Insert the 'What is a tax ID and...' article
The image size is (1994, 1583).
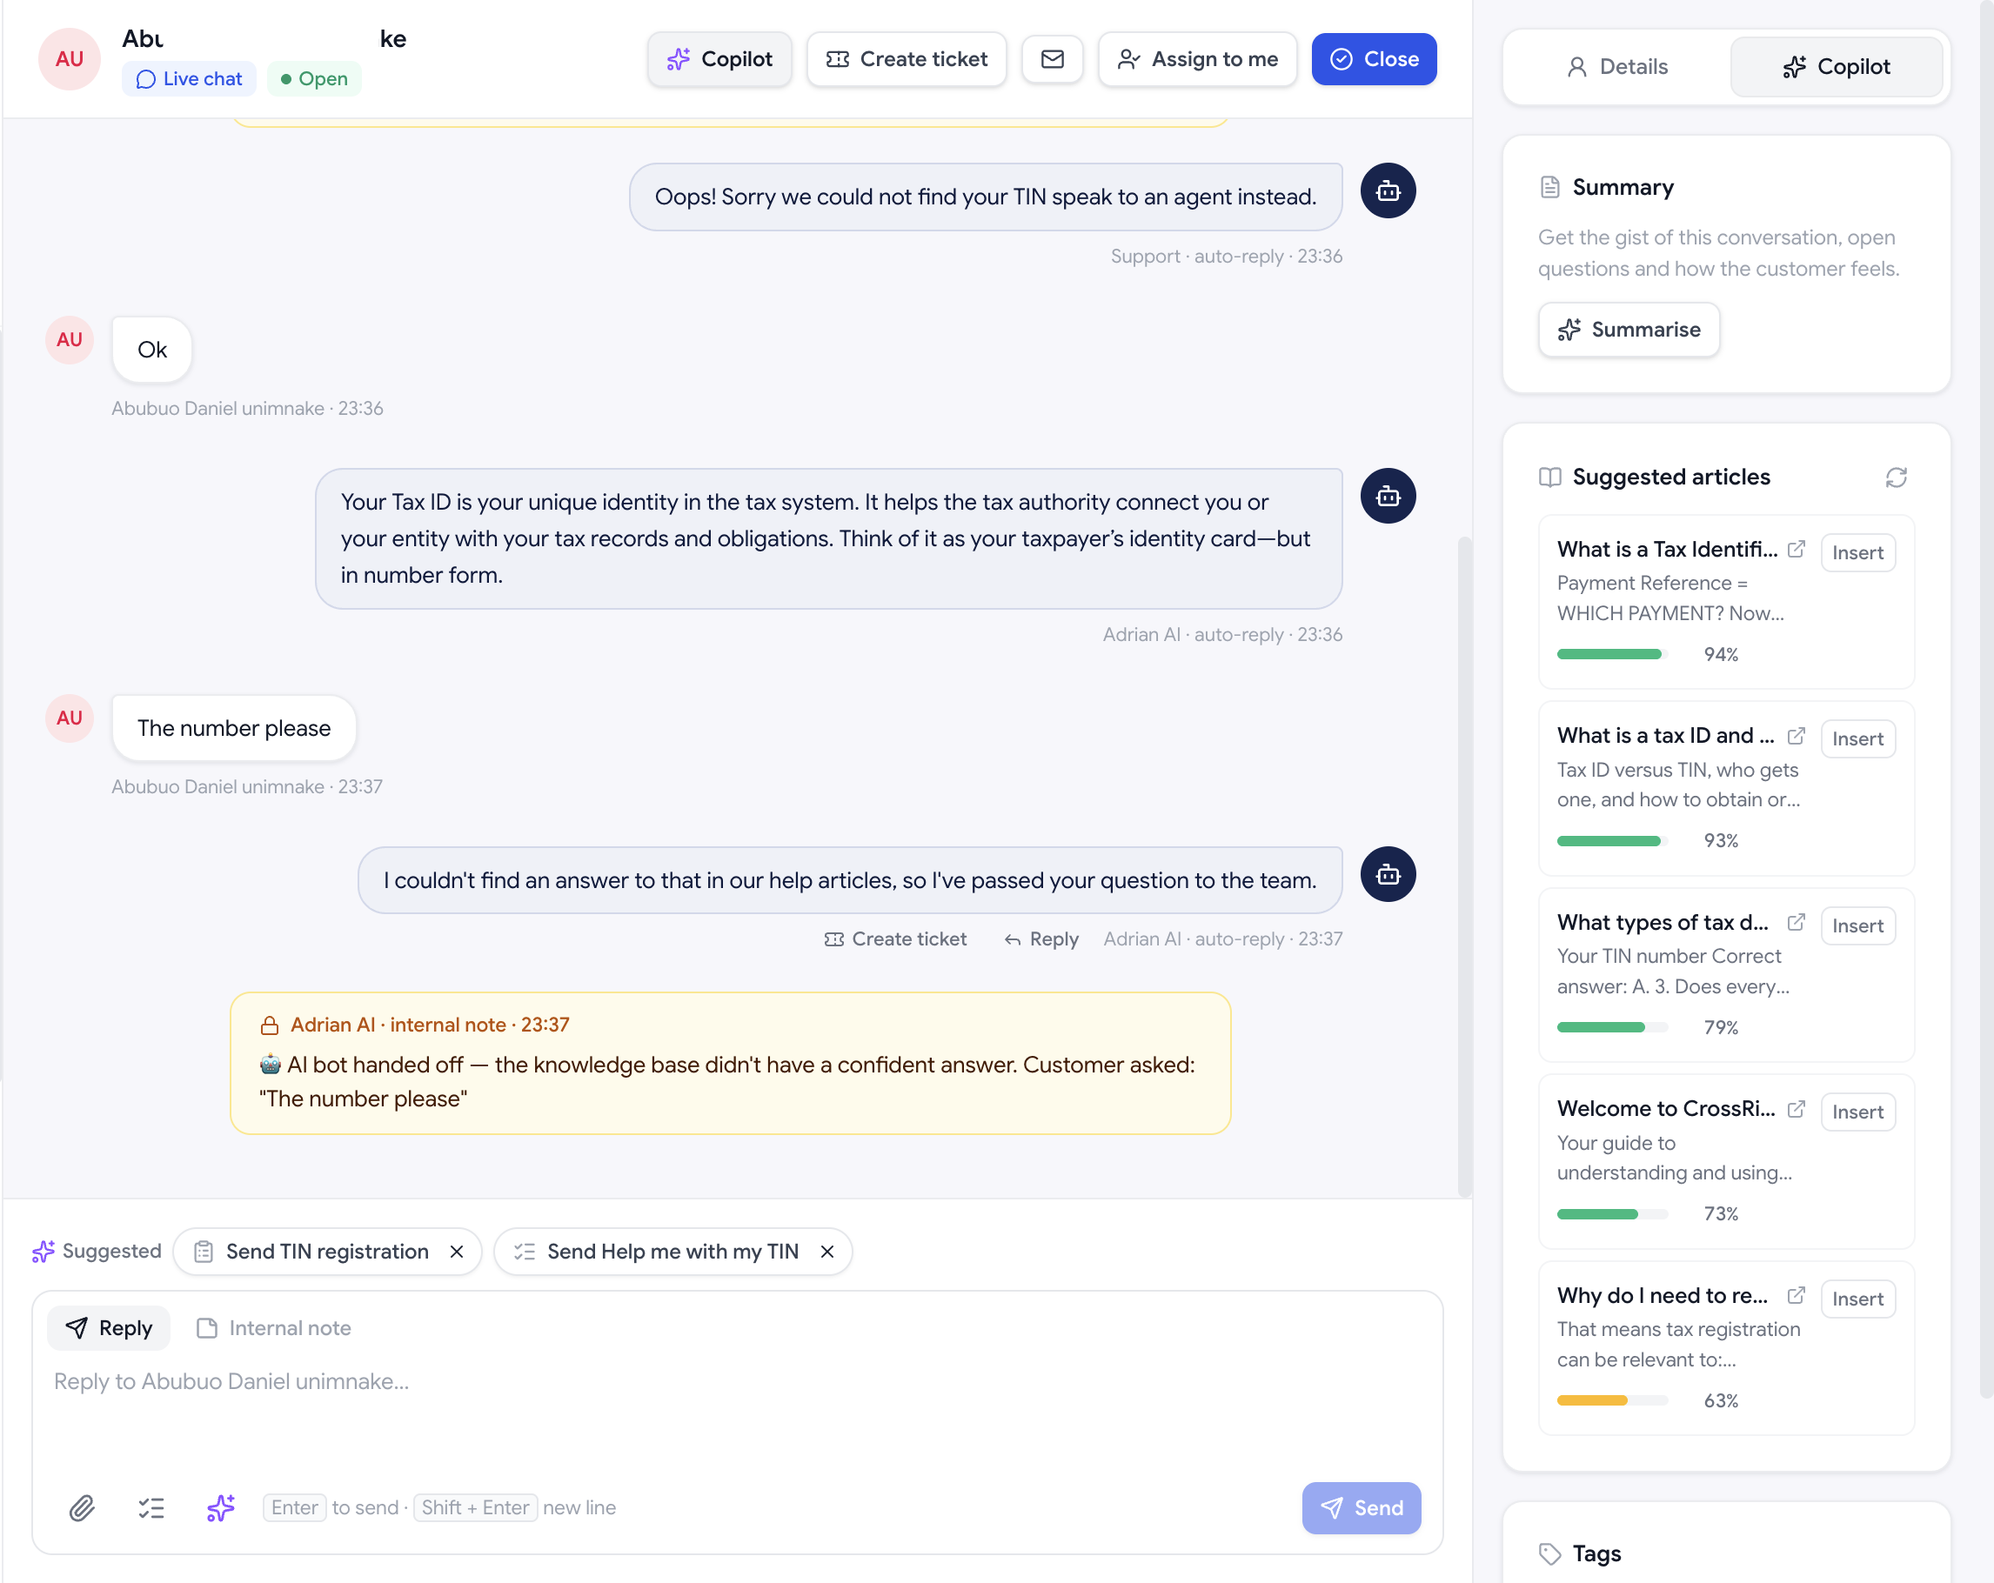coord(1857,738)
